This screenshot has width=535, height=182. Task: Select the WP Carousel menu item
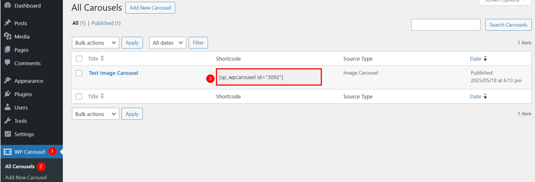pos(31,152)
